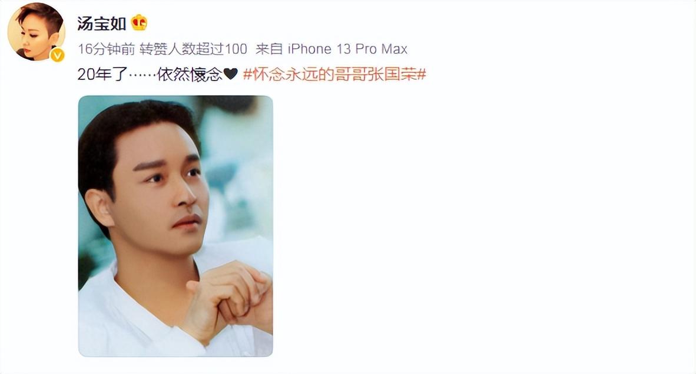The image size is (696, 374).
Task: Click the 20年了 text in the post
Action: 102,74
